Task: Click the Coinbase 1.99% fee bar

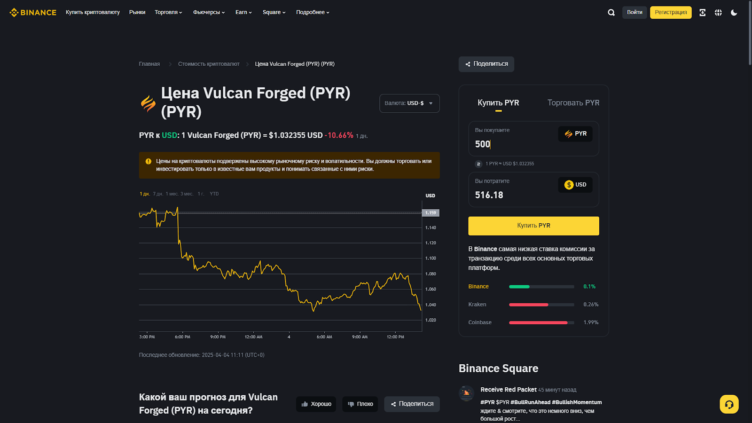Action: click(x=541, y=323)
